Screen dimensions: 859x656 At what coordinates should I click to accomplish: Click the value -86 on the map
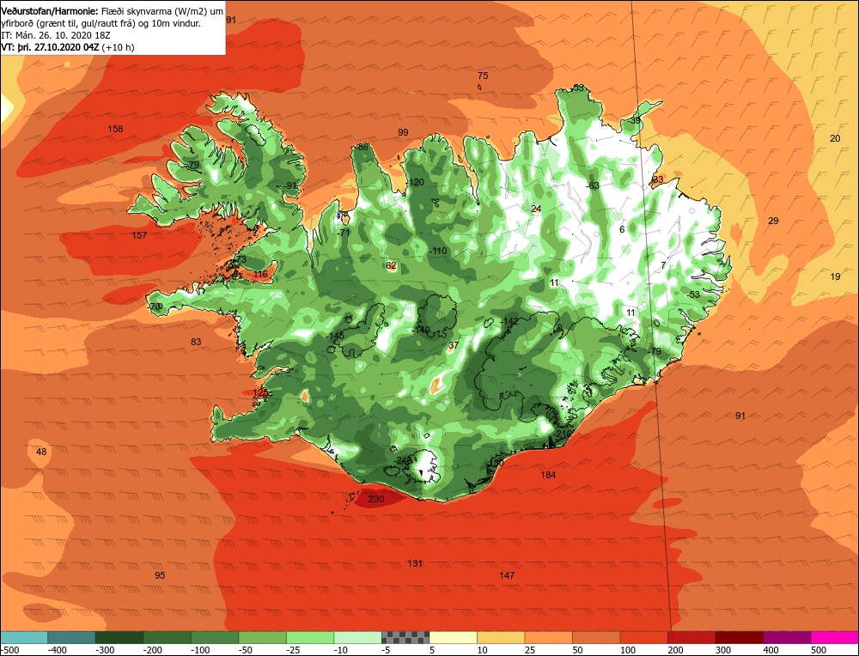tap(361, 148)
